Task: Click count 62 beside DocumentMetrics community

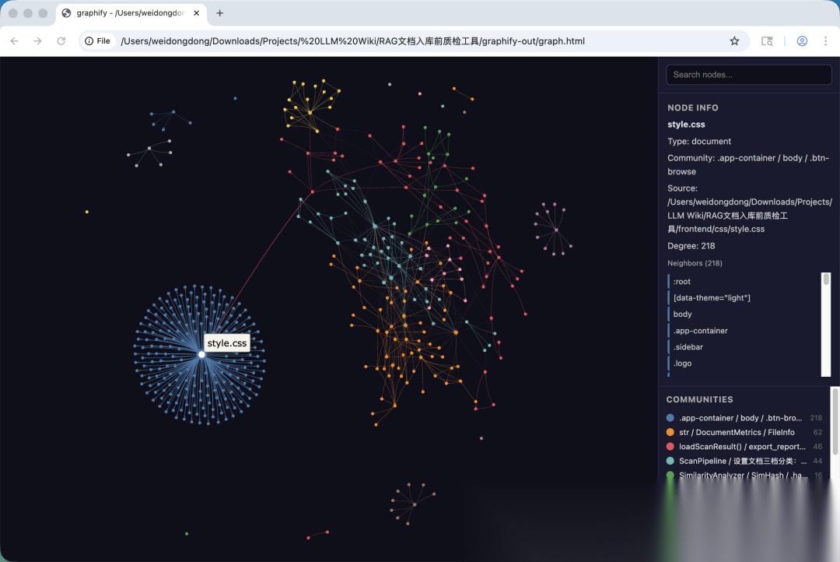Action: [x=817, y=432]
